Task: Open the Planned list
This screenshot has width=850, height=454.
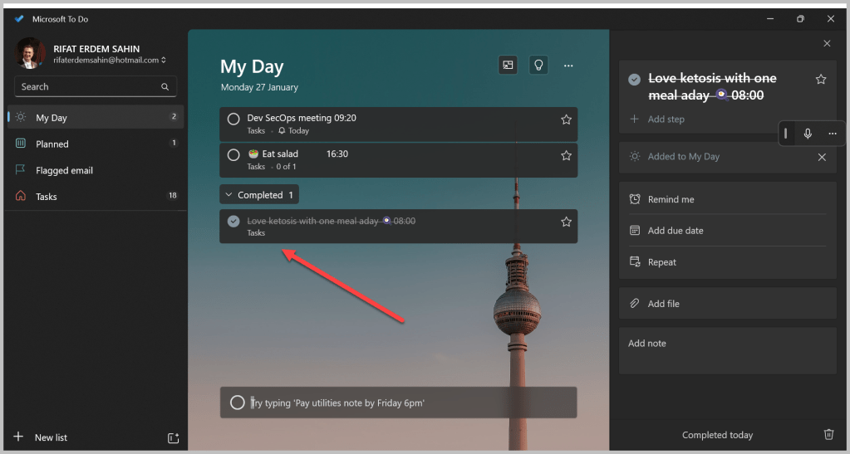Action: click(96, 144)
